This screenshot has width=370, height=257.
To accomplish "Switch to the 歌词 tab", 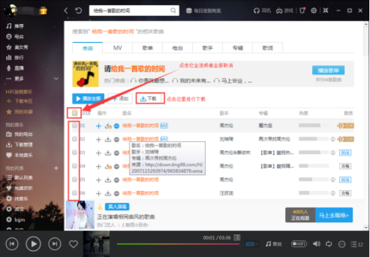I will pos(268,48).
